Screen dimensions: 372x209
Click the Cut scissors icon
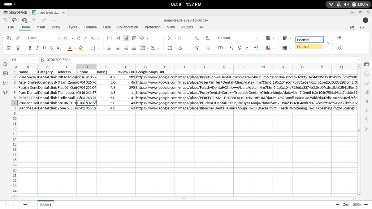point(18,38)
